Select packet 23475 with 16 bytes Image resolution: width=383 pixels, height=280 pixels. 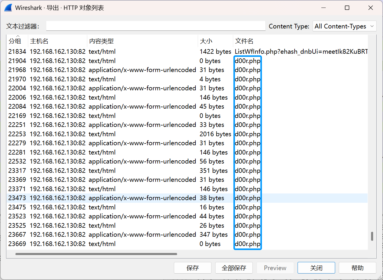187,207
